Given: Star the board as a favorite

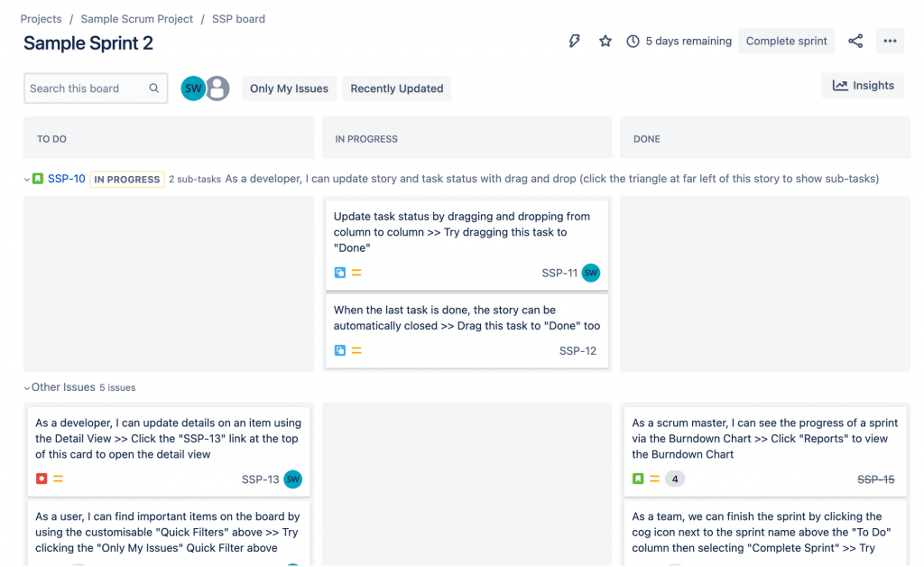Looking at the screenshot, I should [605, 41].
